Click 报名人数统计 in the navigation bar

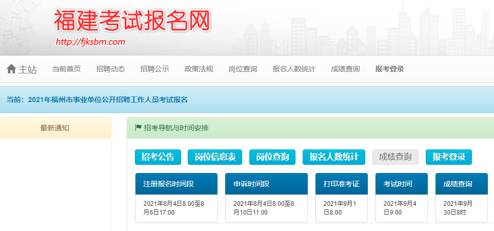tap(294, 69)
